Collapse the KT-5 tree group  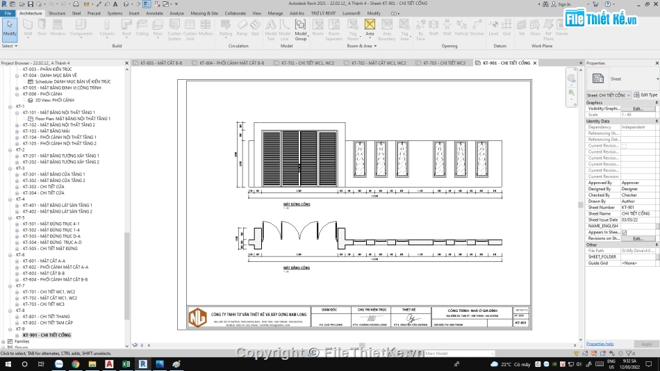tap(10, 218)
